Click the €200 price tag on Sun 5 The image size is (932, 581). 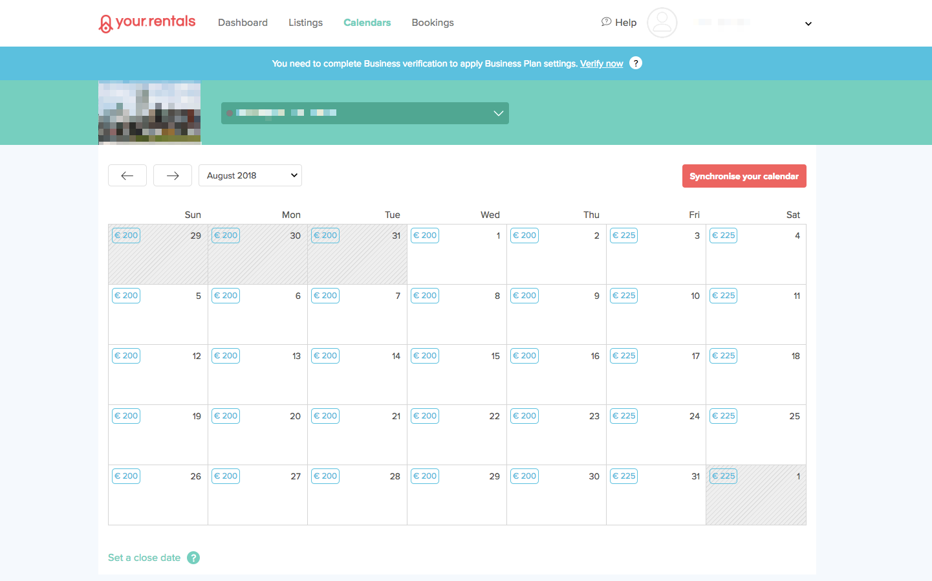point(126,296)
